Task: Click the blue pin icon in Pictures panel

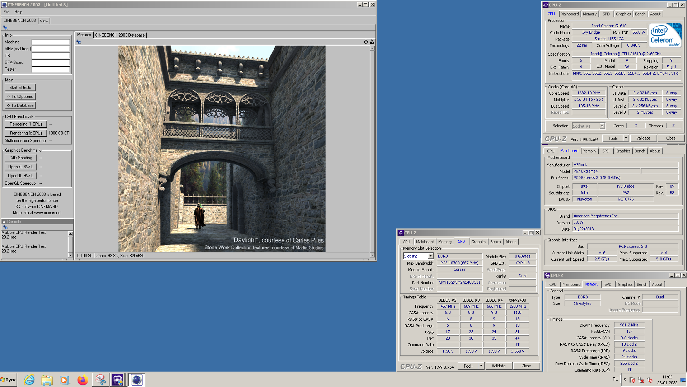Action: pyautogui.click(x=79, y=42)
